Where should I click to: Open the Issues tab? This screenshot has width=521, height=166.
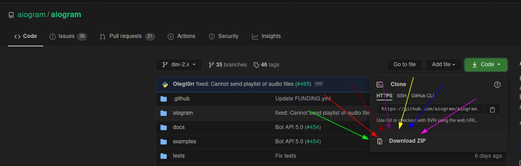pyautogui.click(x=68, y=36)
